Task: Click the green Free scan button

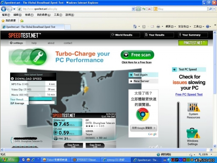Action: click(x=137, y=55)
